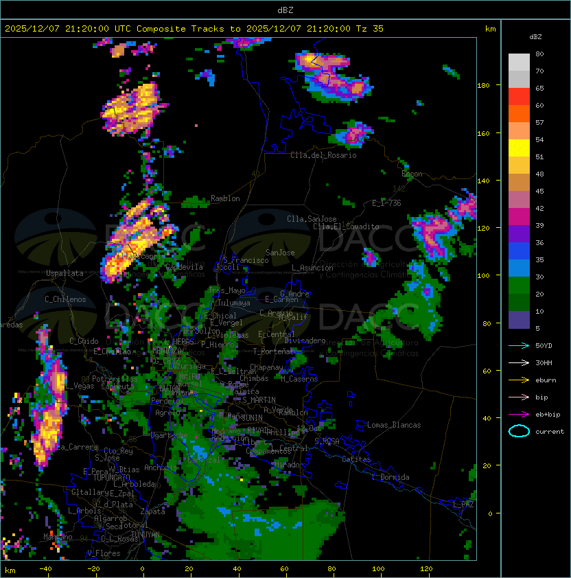This screenshot has width=571, height=578.
Task: Click the 'dBZ' heading above the color scale
Action: (x=535, y=37)
